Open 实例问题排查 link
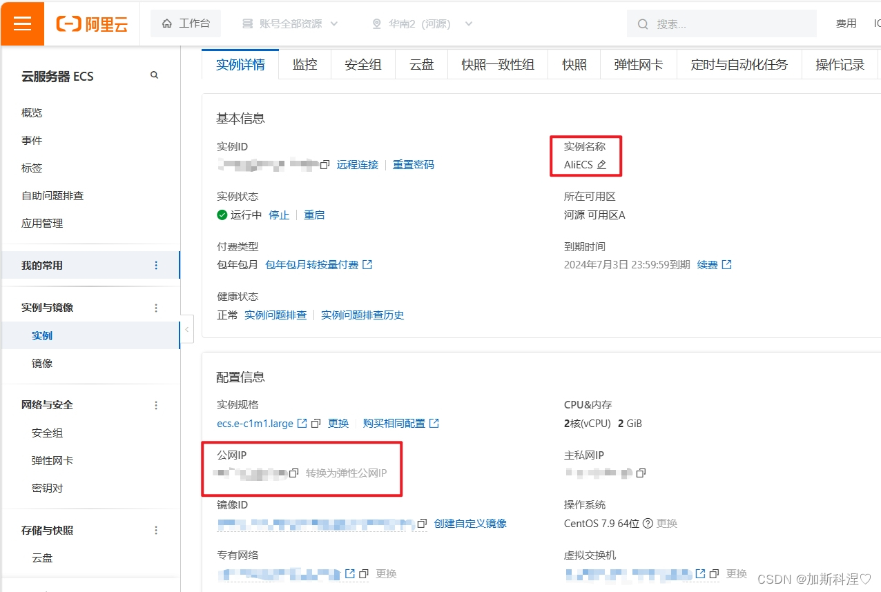Image resolution: width=881 pixels, height=592 pixels. coord(275,315)
